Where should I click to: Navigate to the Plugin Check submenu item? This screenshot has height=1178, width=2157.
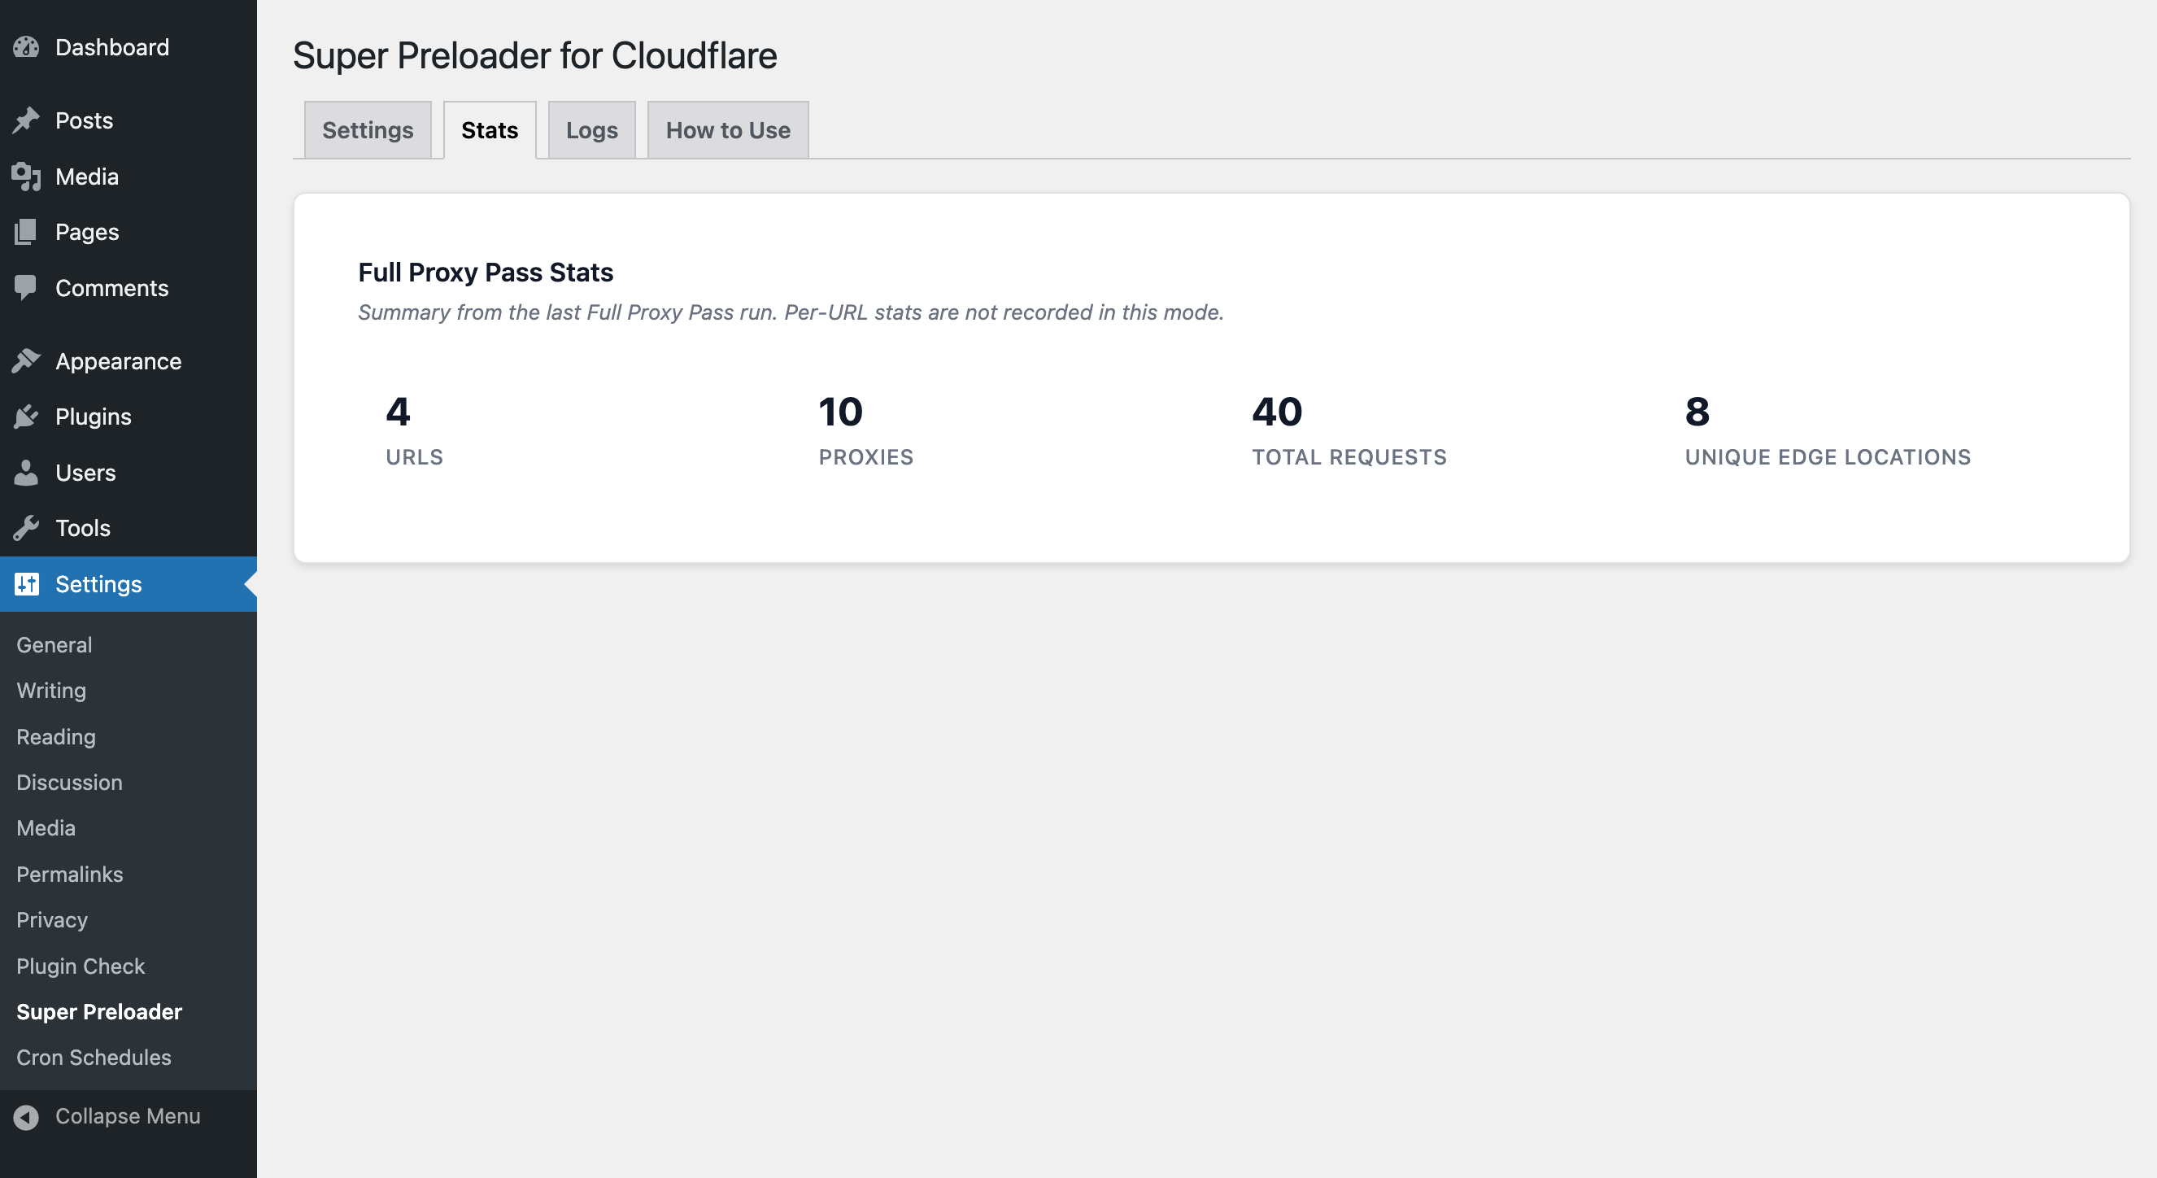[81, 966]
